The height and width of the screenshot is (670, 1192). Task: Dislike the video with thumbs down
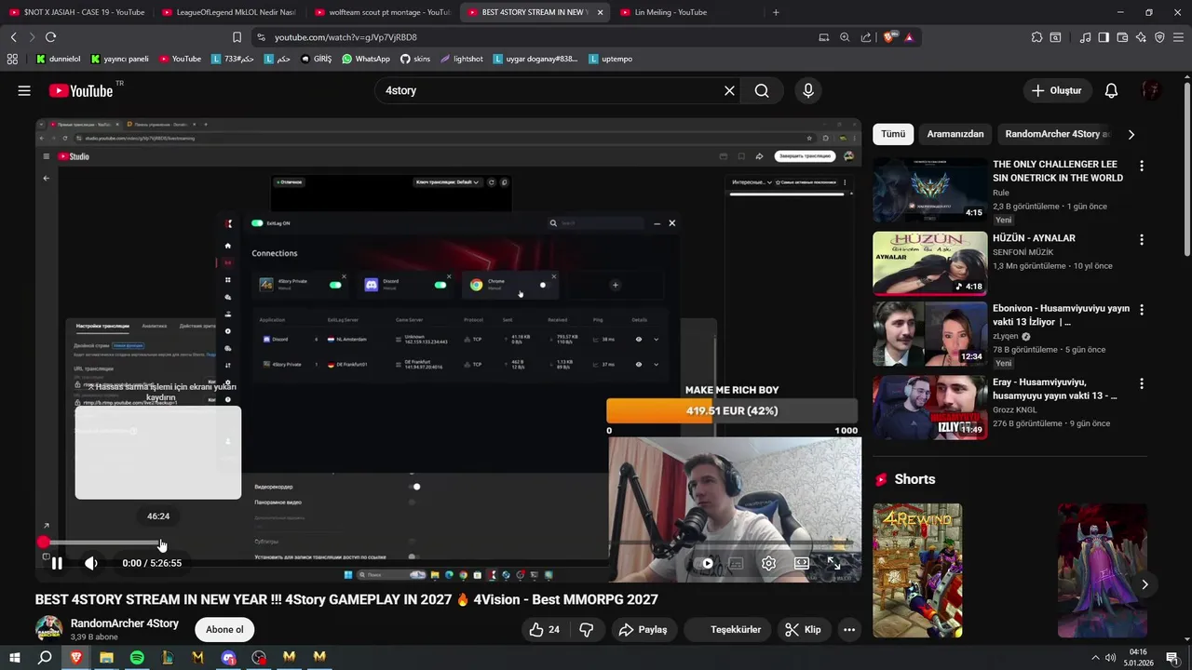pyautogui.click(x=587, y=630)
